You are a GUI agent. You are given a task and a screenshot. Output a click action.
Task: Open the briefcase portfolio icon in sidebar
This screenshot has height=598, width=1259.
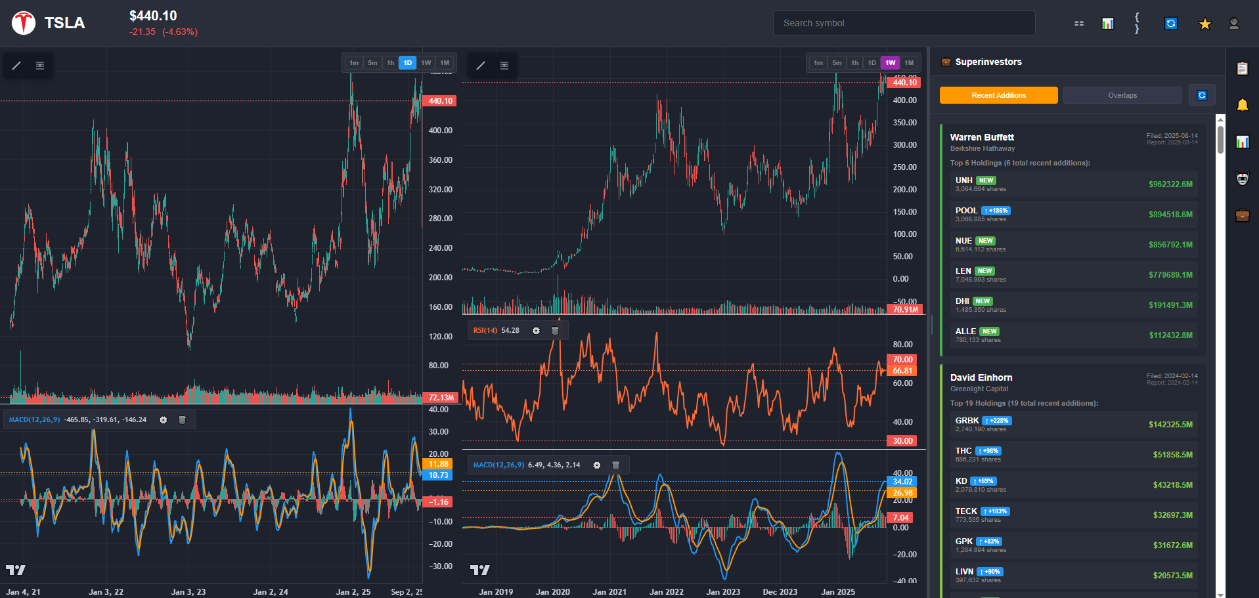point(1242,215)
